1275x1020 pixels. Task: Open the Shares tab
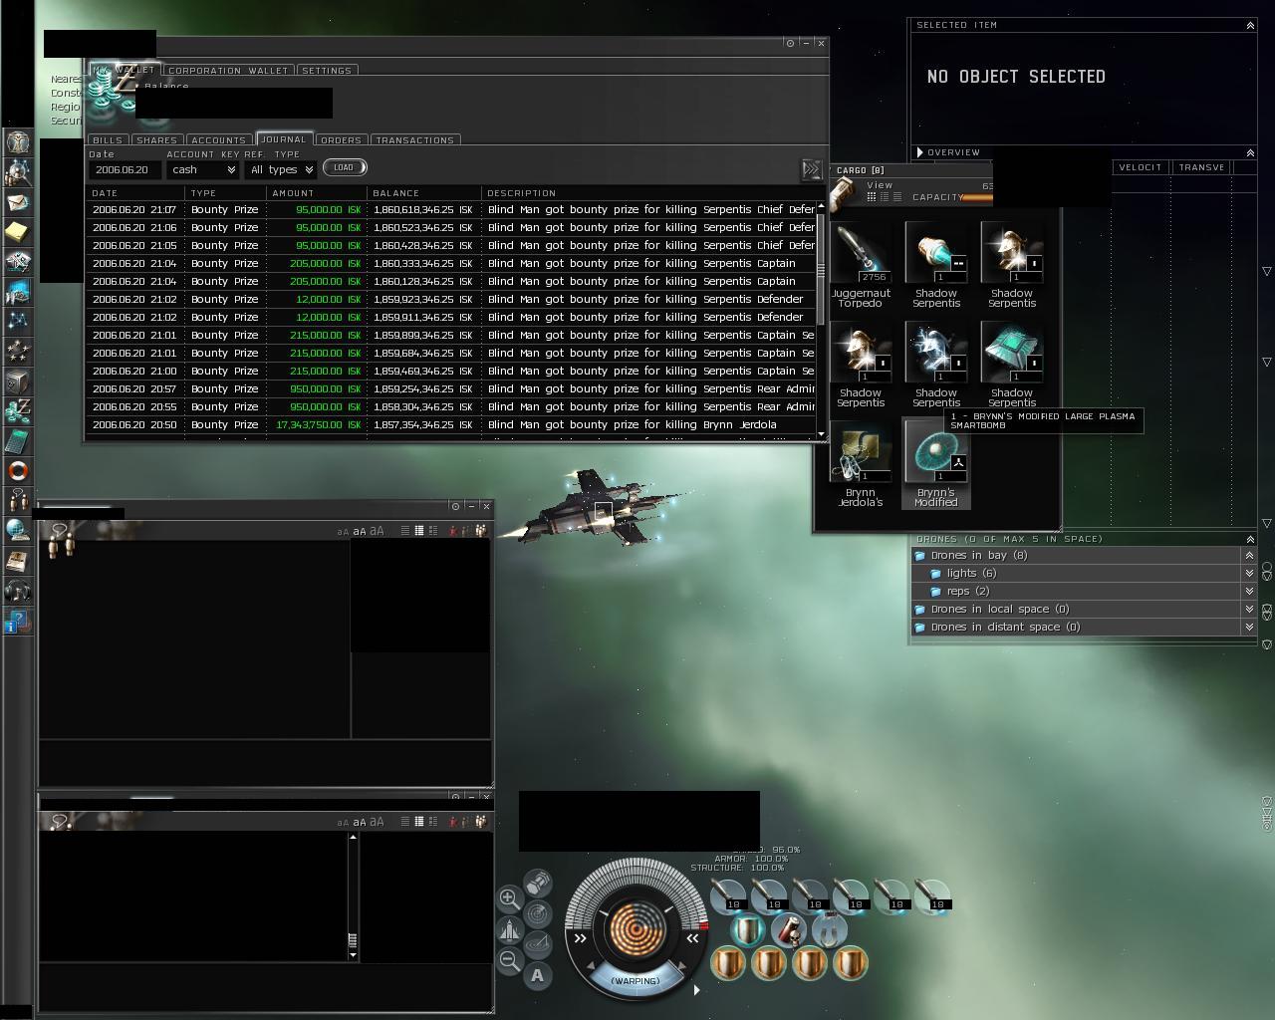[156, 140]
